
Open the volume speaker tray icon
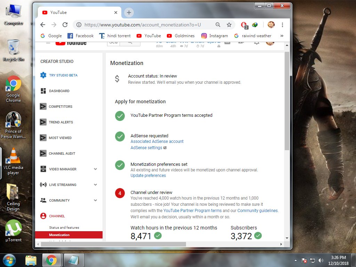pos(321,260)
